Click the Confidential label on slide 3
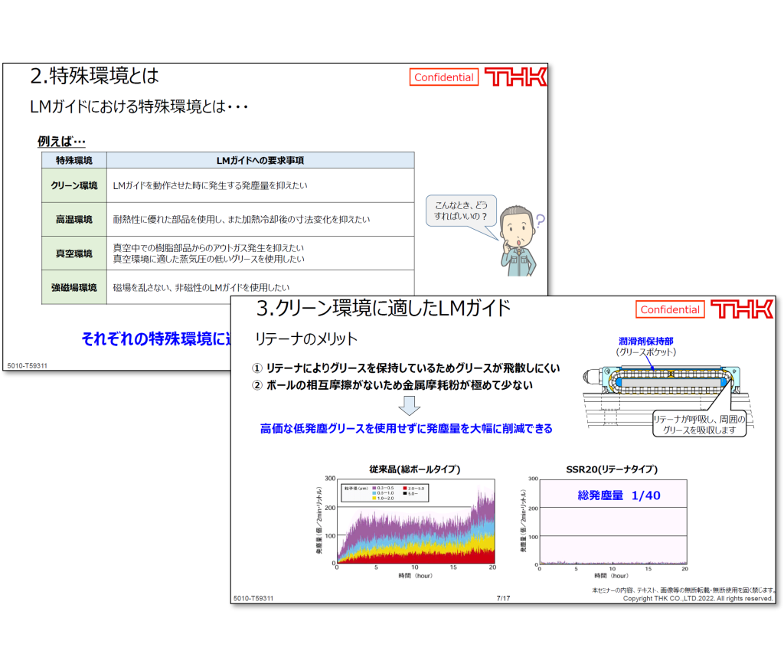784x667 pixels. (670, 309)
